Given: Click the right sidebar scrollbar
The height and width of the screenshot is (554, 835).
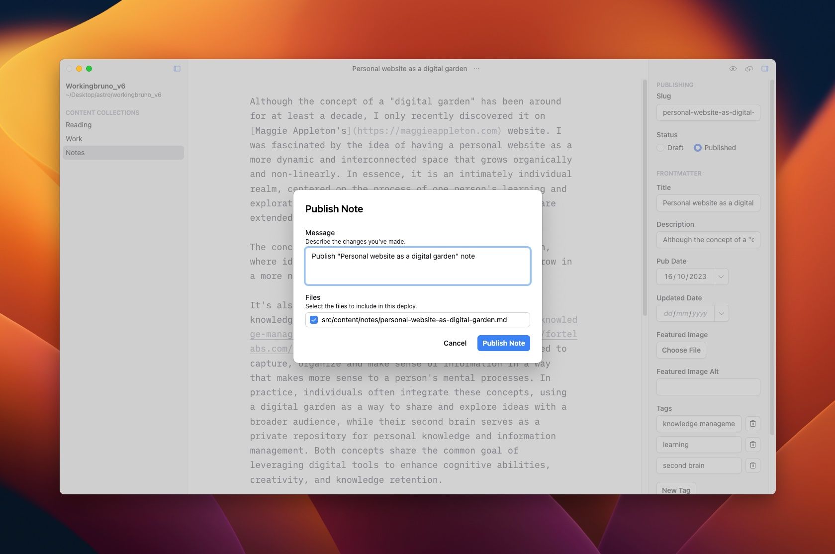Looking at the screenshot, I should click(x=772, y=257).
